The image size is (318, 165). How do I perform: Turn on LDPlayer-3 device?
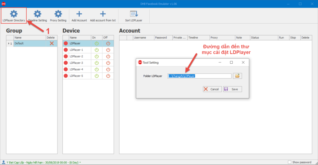[x=97, y=63]
